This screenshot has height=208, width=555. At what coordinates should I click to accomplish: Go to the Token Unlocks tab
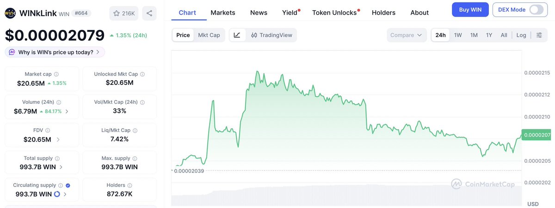pyautogui.click(x=334, y=12)
